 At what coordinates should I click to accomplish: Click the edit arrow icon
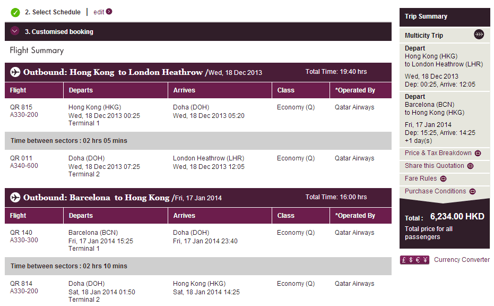click(109, 12)
